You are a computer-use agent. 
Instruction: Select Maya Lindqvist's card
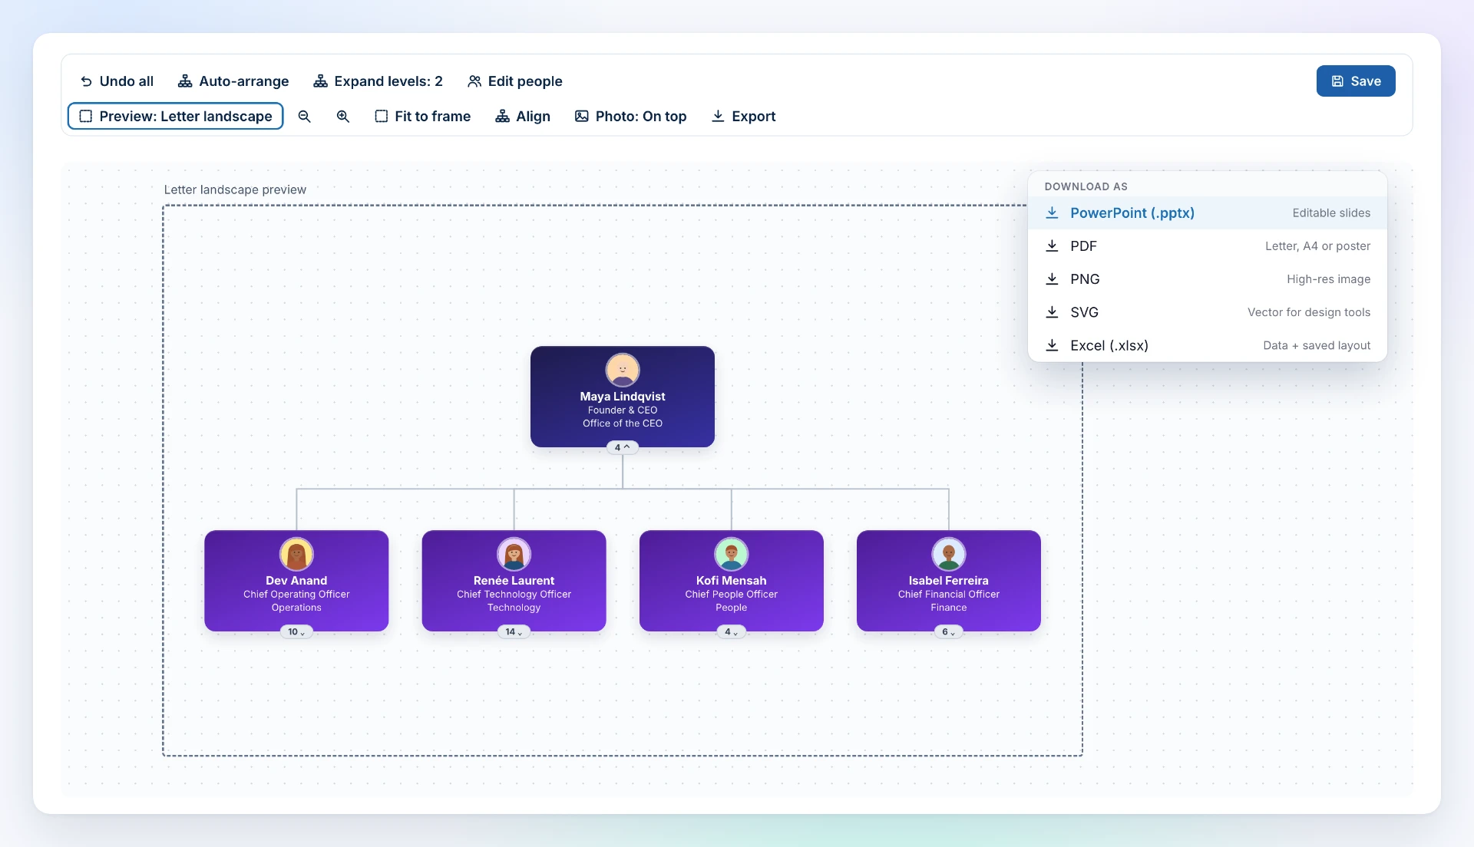(623, 397)
